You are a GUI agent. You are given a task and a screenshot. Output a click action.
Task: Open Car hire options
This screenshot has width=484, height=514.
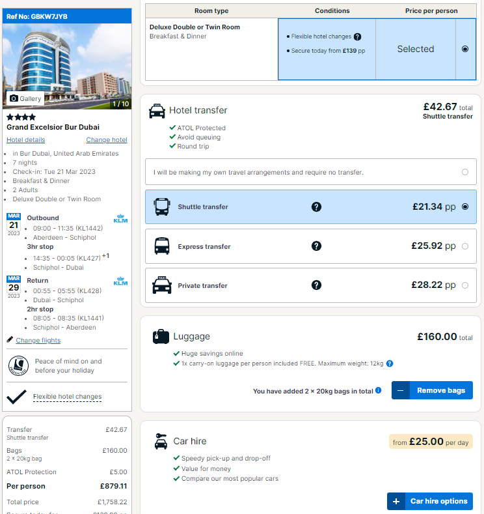tap(430, 501)
